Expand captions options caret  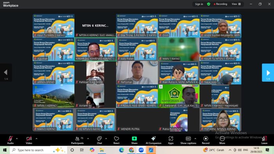(195, 139)
